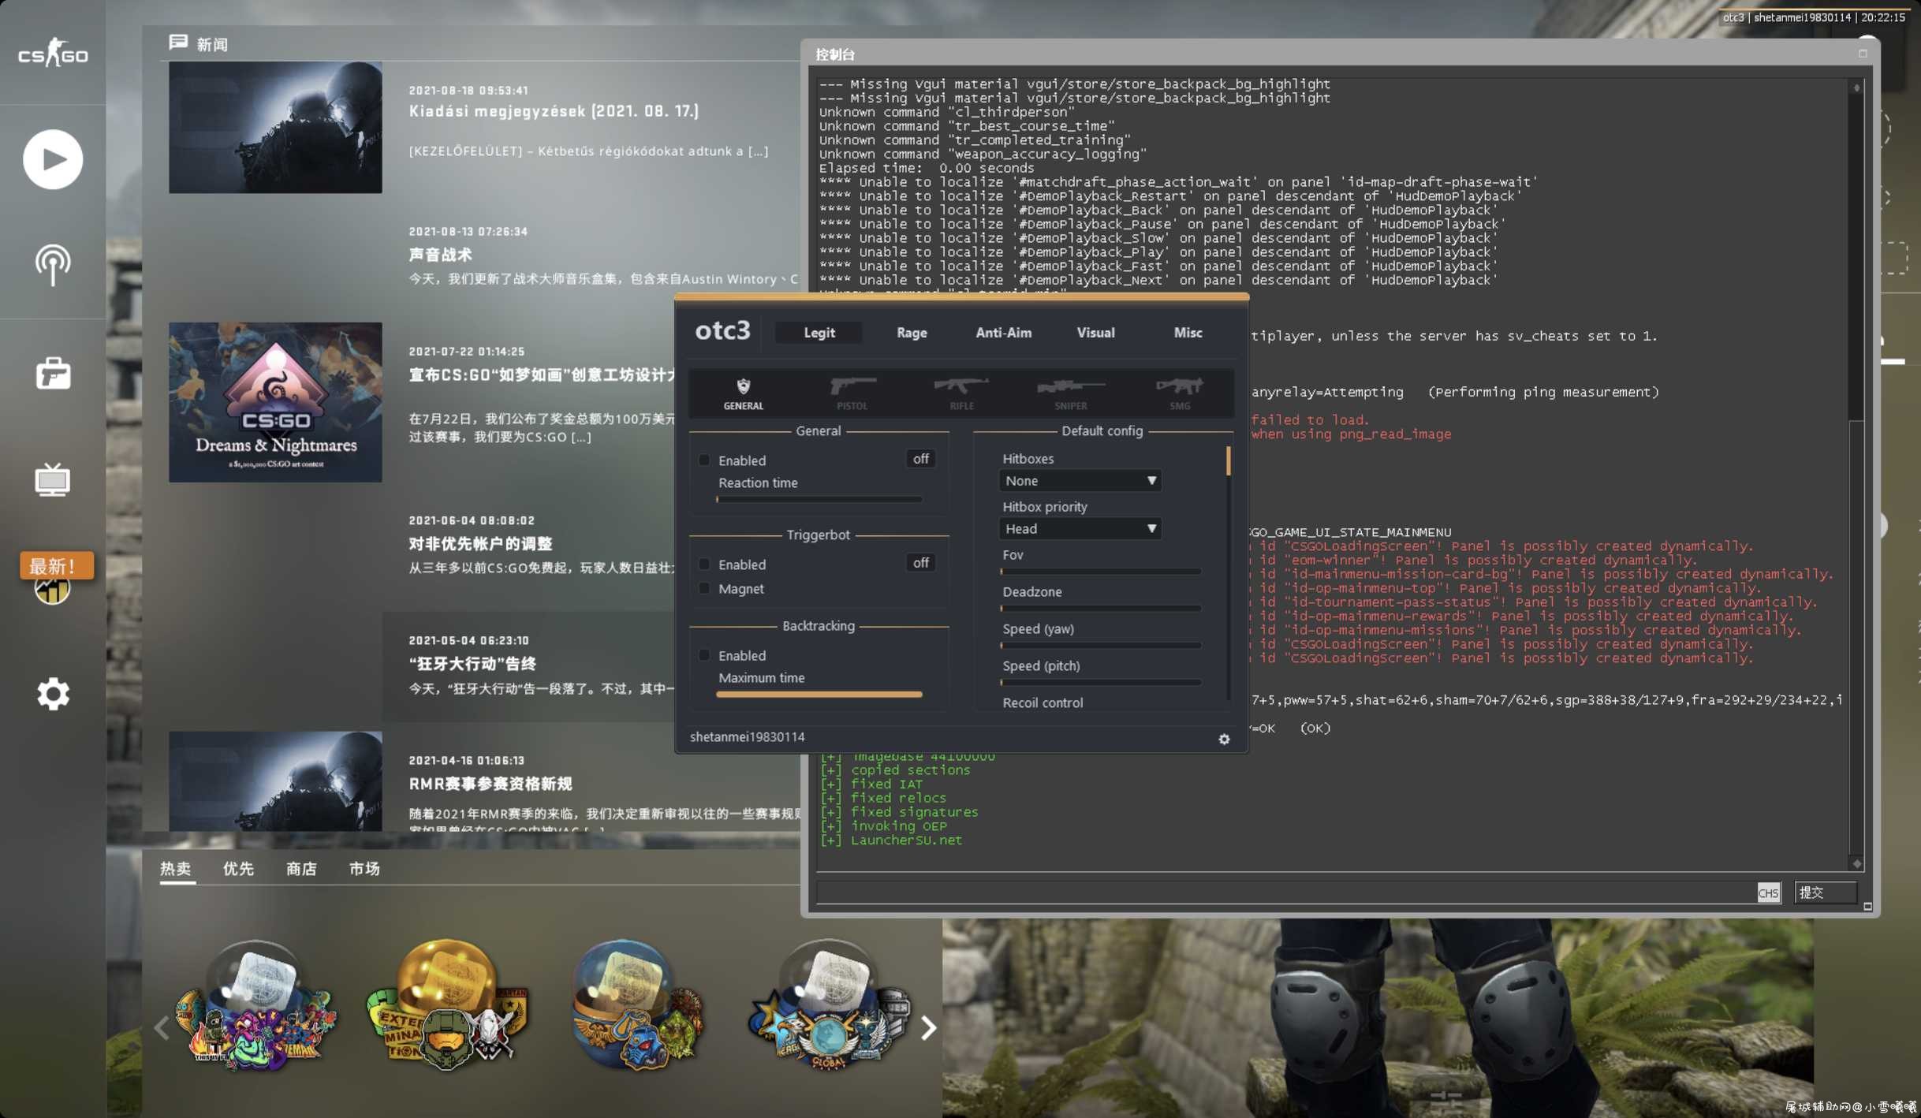Click the console scroll up arrow
Screen dimensions: 1921x1118
[1856, 88]
